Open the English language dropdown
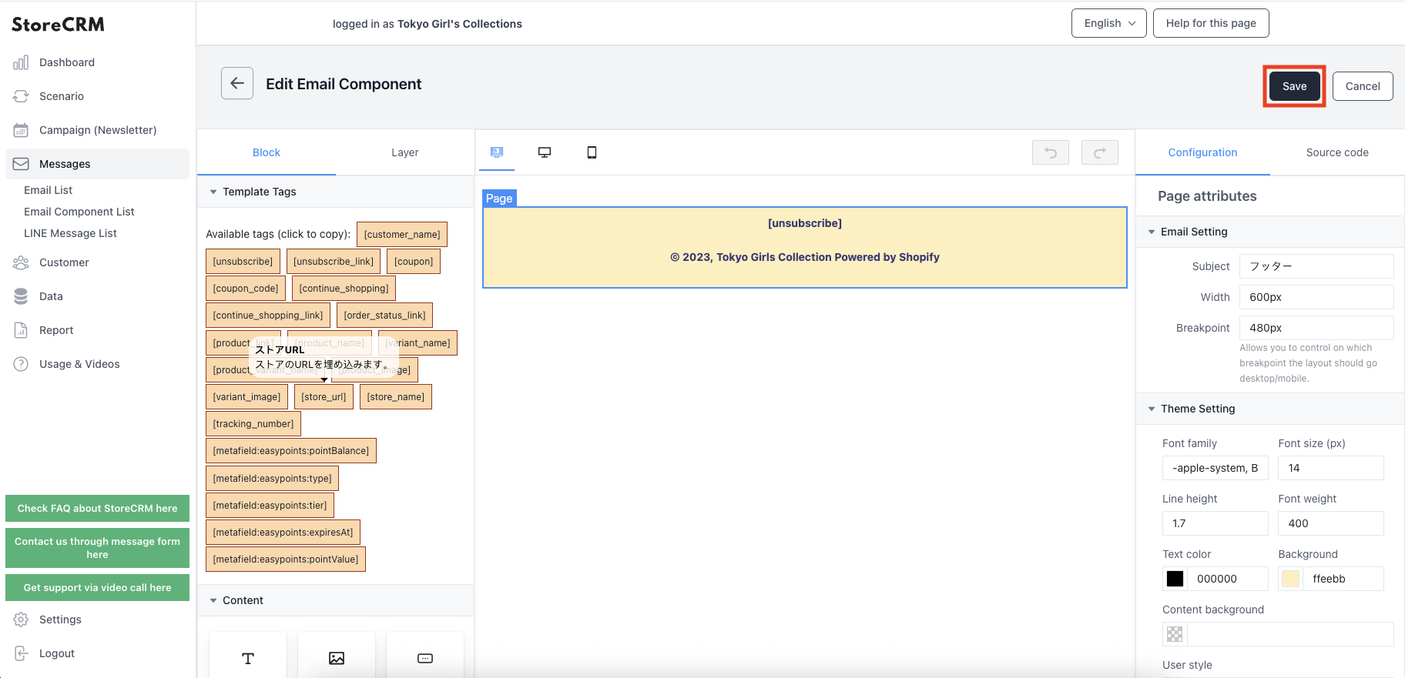1405x678 pixels. (x=1109, y=23)
